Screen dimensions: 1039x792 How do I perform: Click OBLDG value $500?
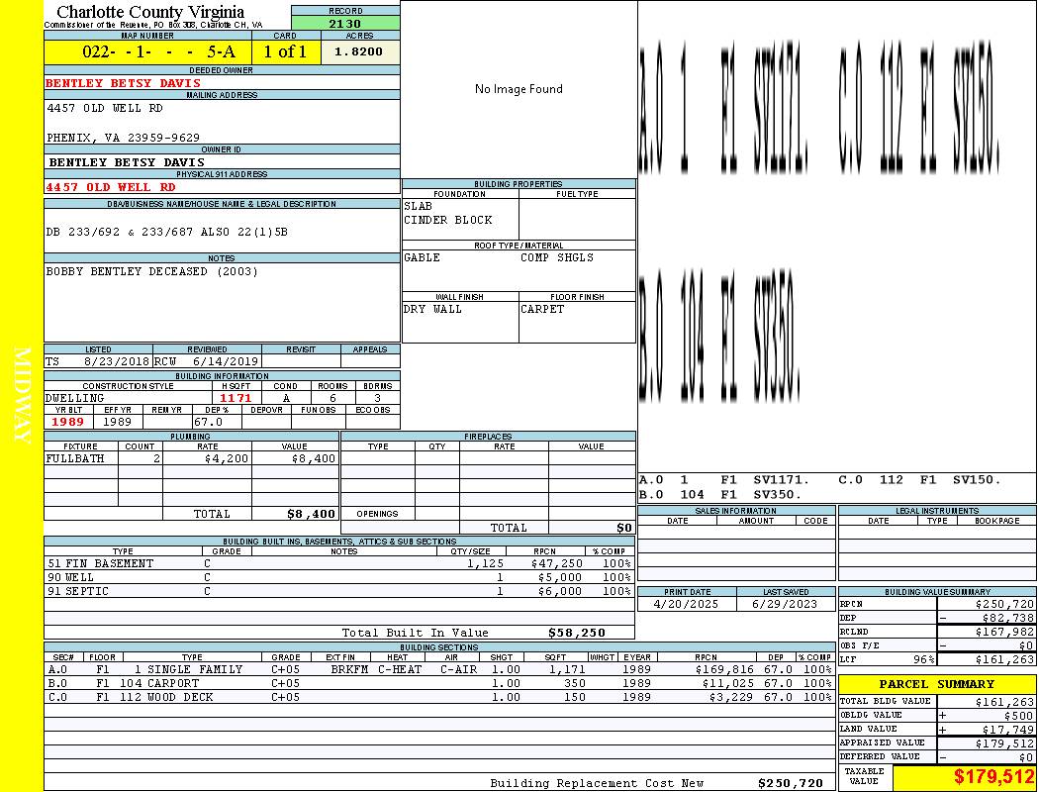1018,716
